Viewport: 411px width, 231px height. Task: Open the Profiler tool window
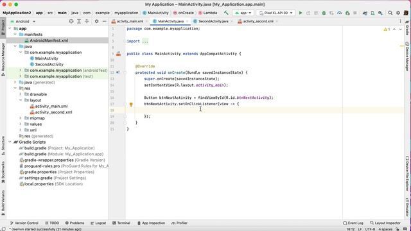[180, 223]
